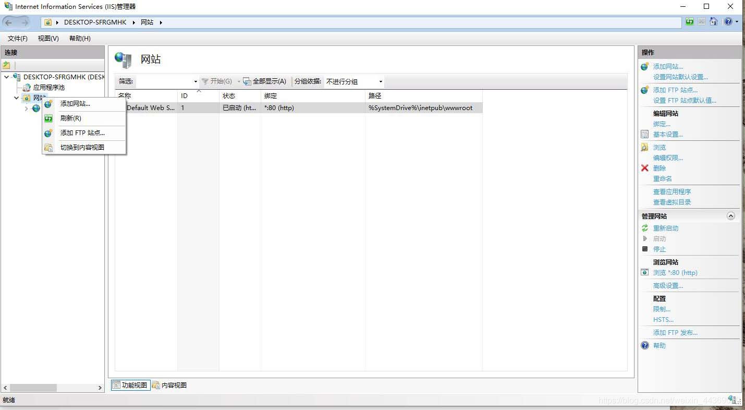Click the connect icon in Connections pane toolbar
745x410 pixels.
6,65
